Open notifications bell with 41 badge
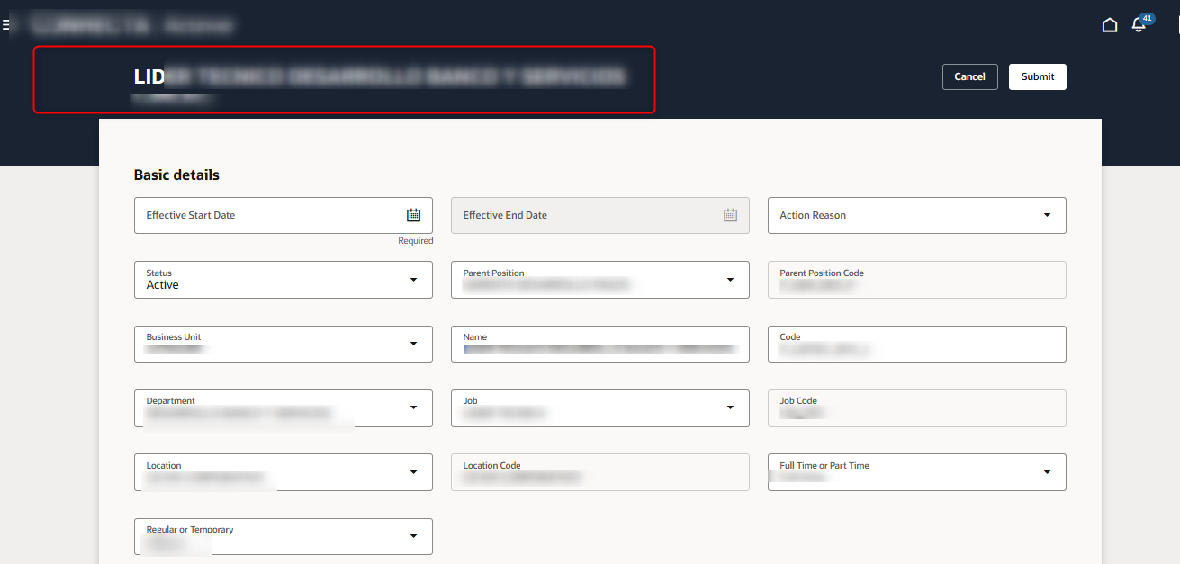The width and height of the screenshot is (1180, 564). click(1141, 22)
